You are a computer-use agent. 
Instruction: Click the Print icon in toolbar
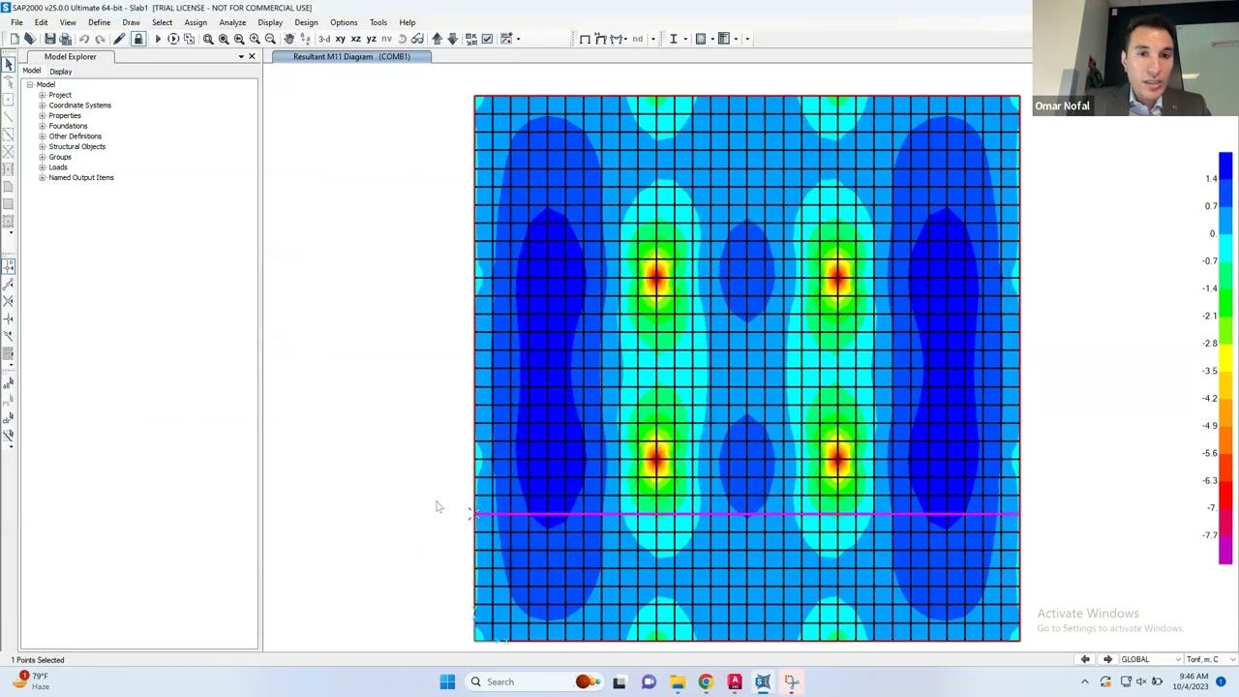click(65, 39)
